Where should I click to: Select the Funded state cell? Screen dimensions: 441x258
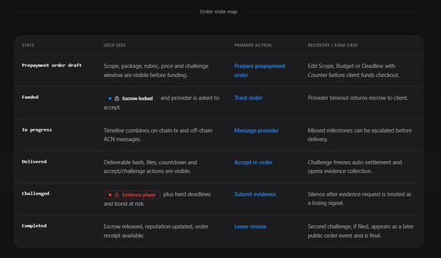coord(30,97)
